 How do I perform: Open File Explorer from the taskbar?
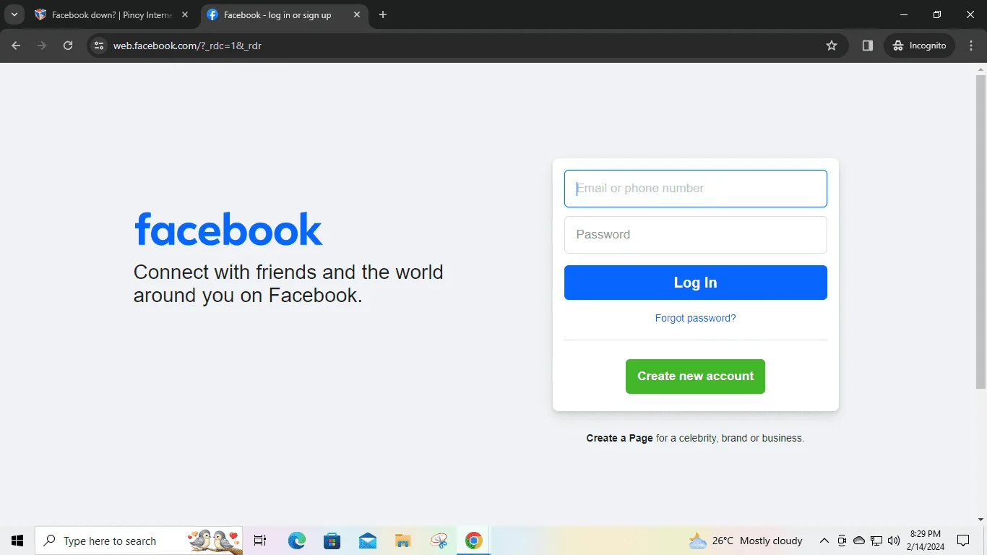tap(403, 541)
